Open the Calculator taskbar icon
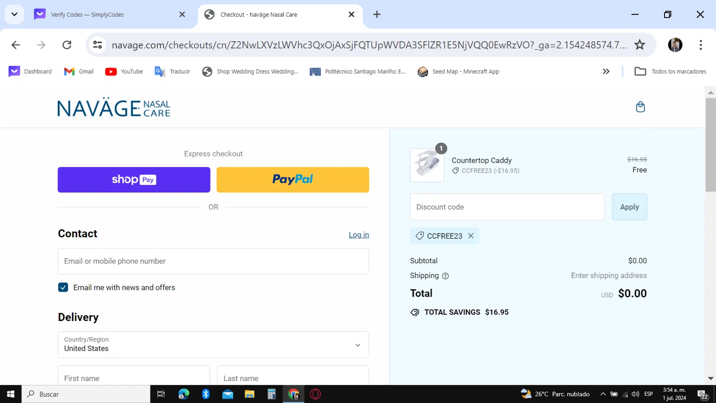 click(x=272, y=394)
